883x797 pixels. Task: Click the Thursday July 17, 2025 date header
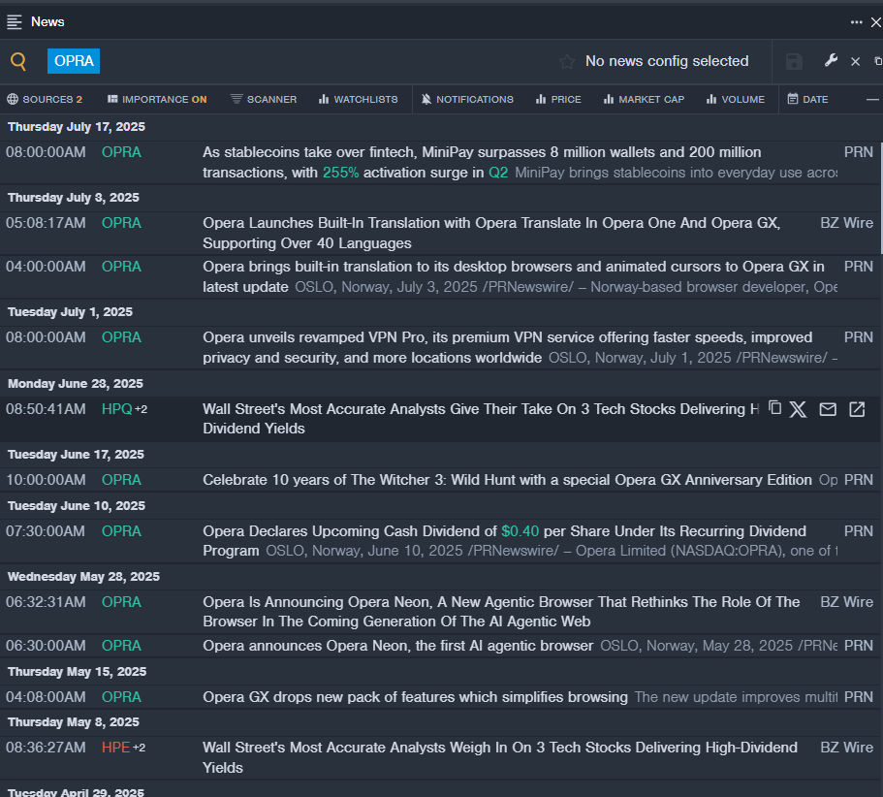(x=77, y=127)
